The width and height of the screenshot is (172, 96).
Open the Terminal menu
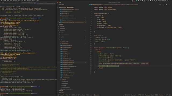29,1
